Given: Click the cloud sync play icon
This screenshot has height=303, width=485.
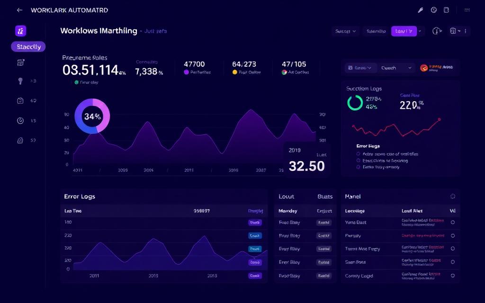Looking at the screenshot, I should click(437, 31).
